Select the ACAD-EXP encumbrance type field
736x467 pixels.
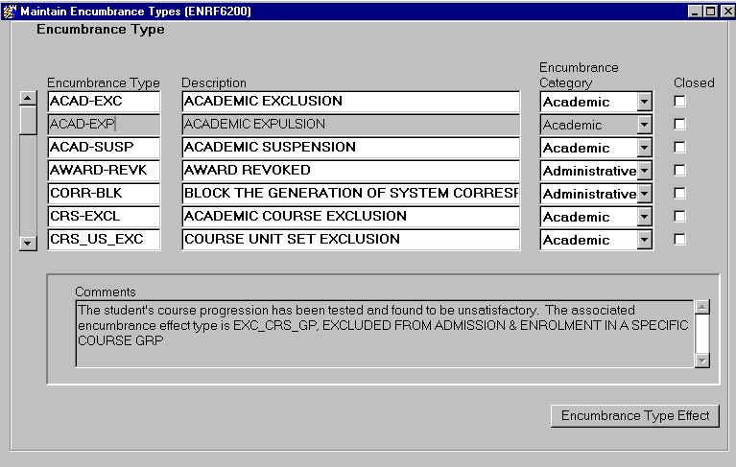tap(104, 124)
